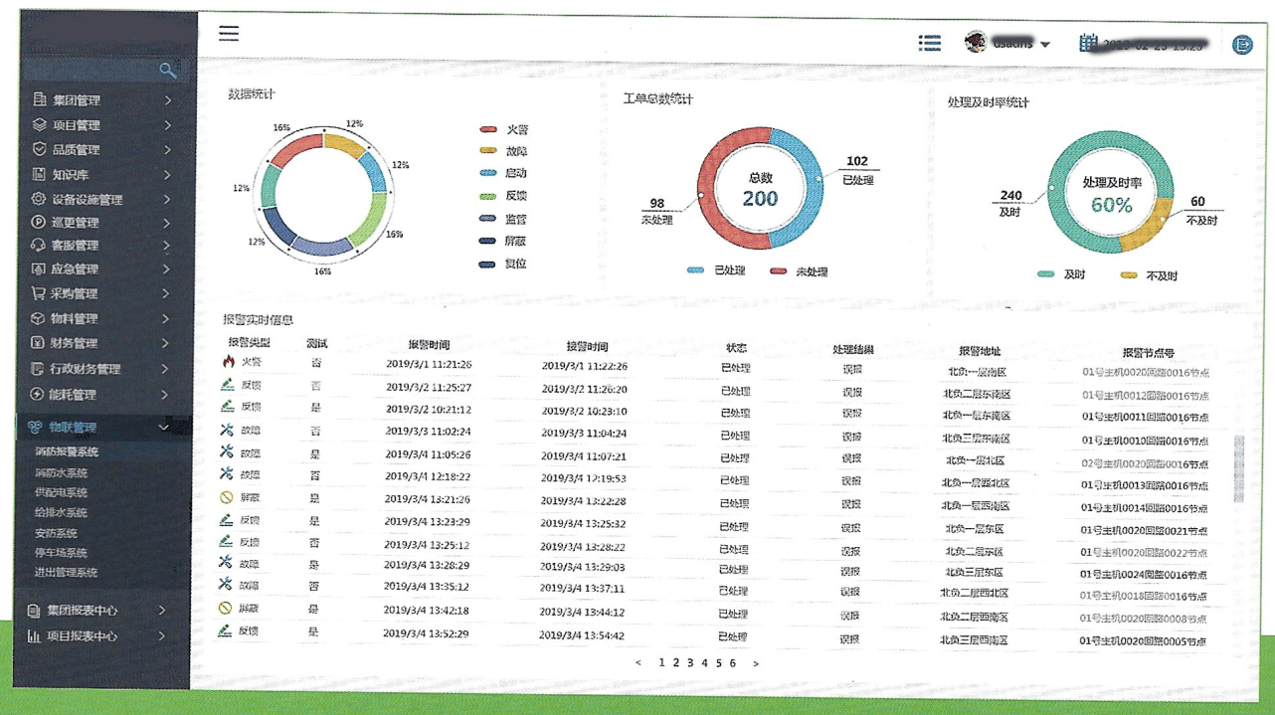The width and height of the screenshot is (1275, 715).
Task: Click the hamburger menu icon to collapse sidebar
Action: click(229, 34)
